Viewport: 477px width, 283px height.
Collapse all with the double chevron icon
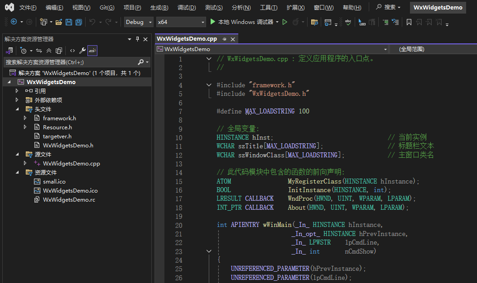(48, 50)
